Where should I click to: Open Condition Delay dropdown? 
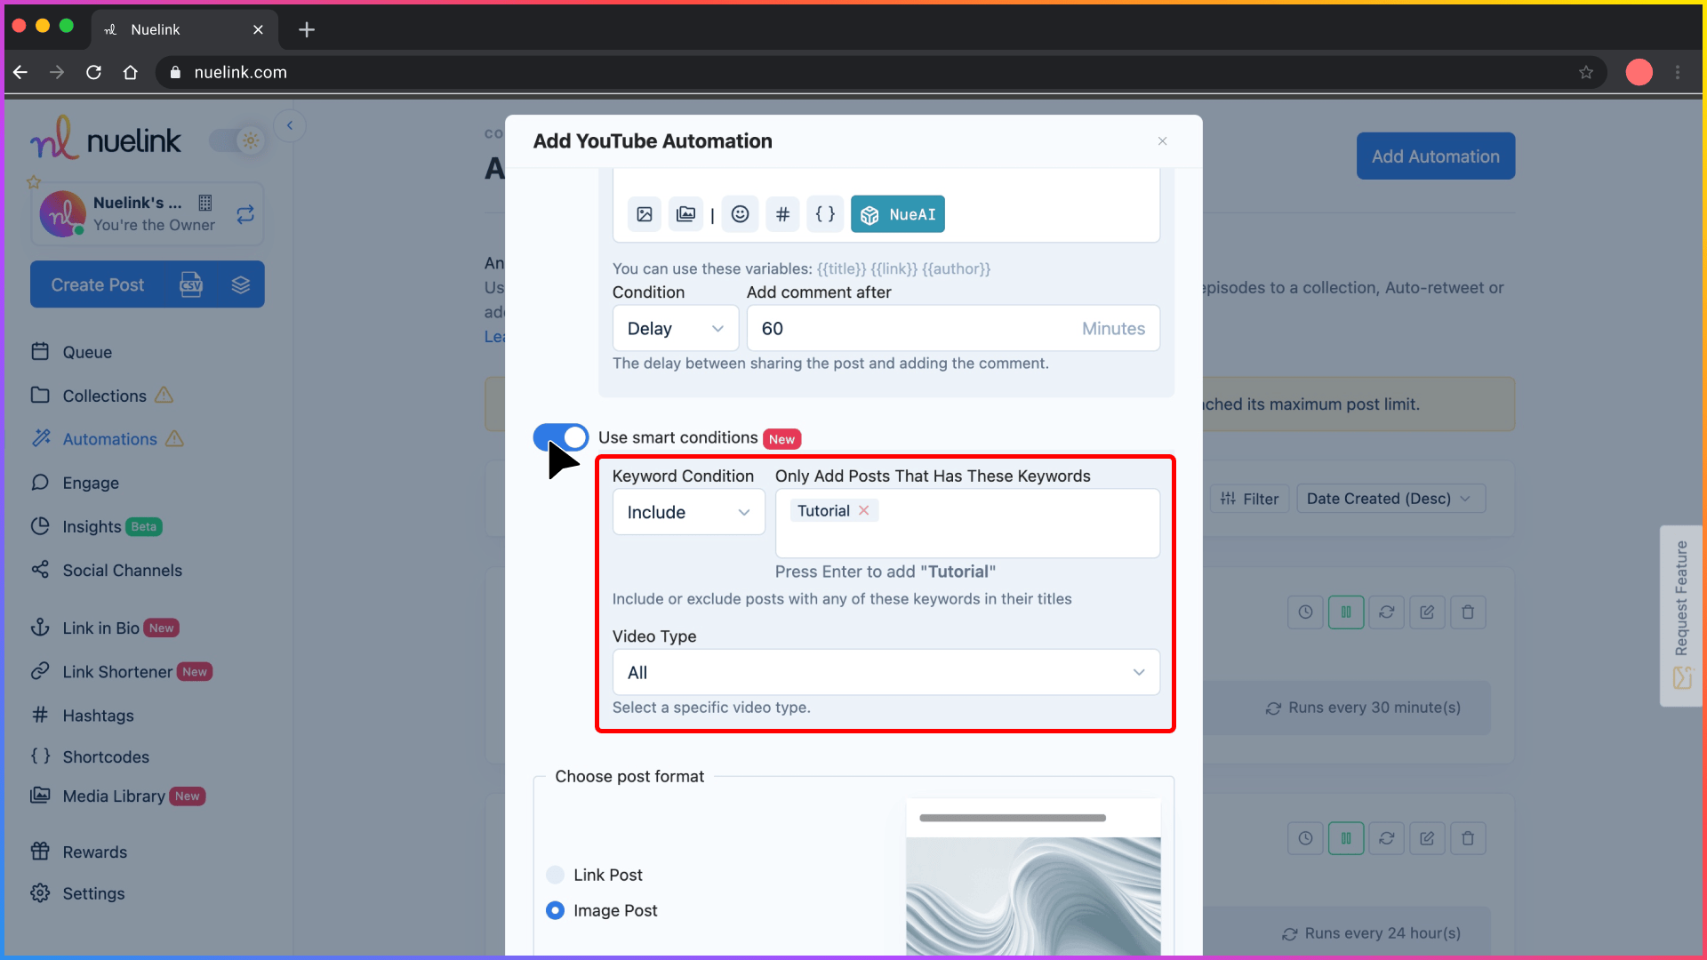(x=676, y=329)
